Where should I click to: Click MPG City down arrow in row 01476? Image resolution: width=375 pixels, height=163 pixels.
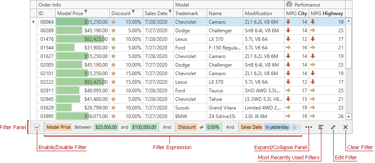point(288,39)
